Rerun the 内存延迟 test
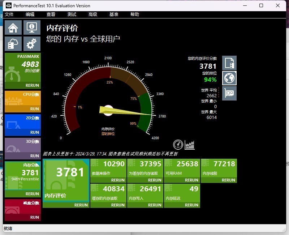The height and width of the screenshot is (235, 289). (x=191, y=205)
